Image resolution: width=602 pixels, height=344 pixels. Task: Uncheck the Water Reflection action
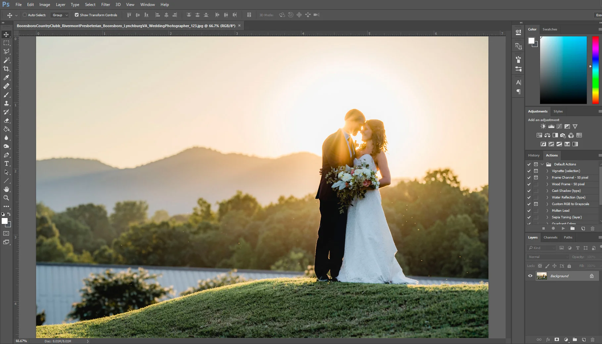point(528,197)
